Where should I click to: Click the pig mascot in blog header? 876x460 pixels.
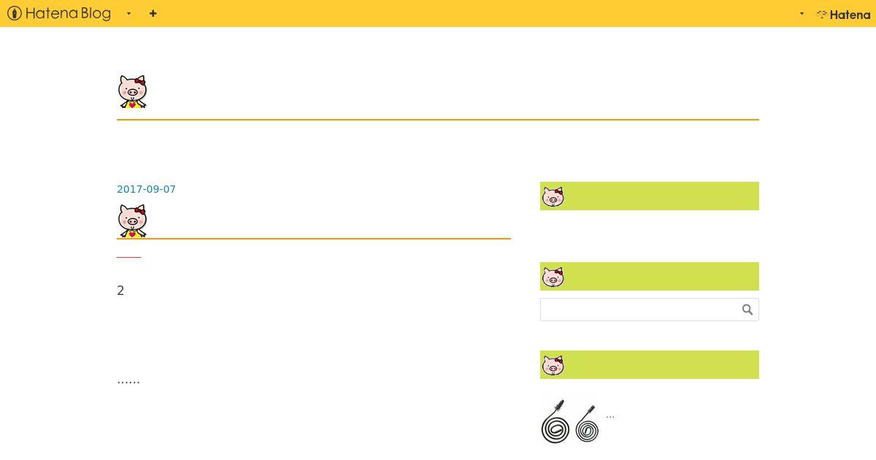[132, 92]
